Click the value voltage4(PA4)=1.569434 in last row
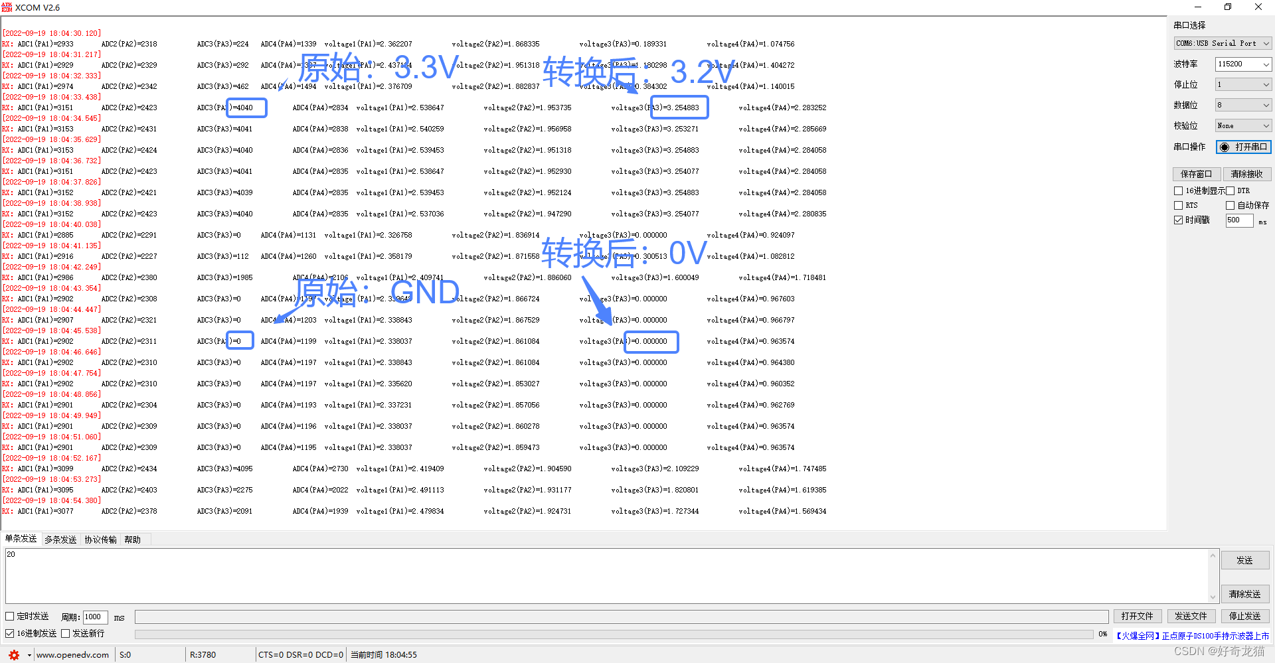This screenshot has height=663, width=1275. tap(782, 511)
